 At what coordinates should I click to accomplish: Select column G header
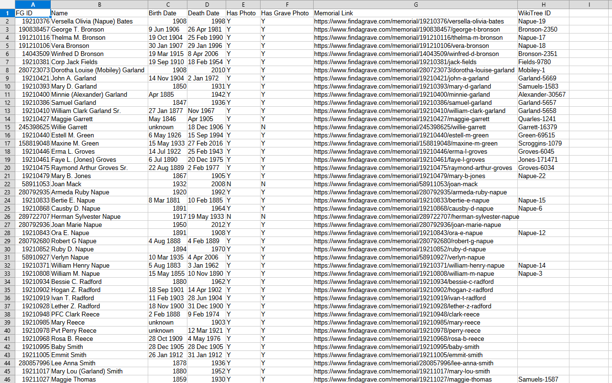coord(415,4)
